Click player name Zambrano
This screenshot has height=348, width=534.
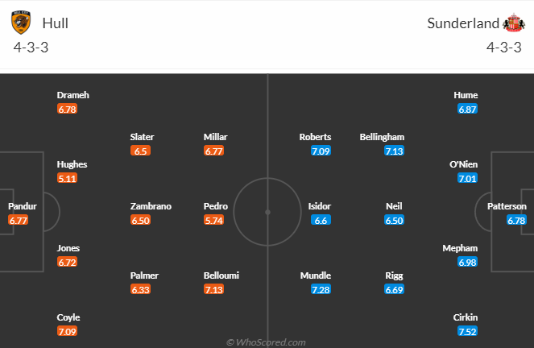(x=151, y=206)
